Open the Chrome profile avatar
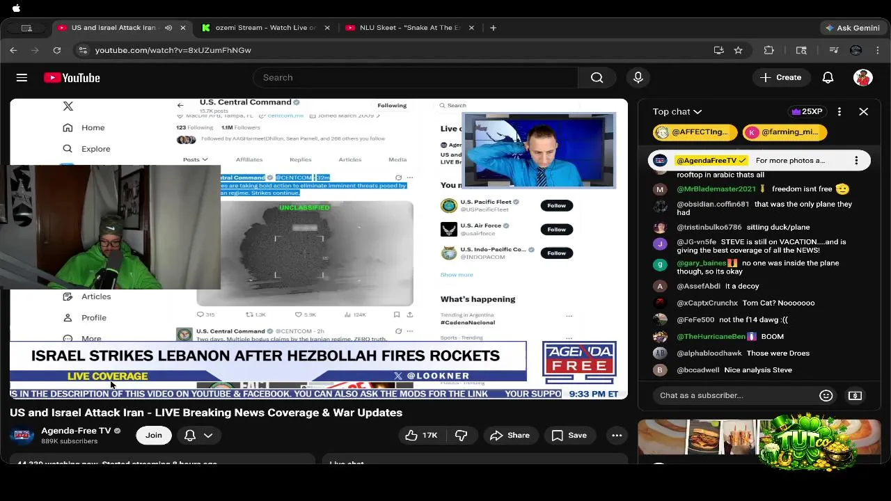 click(856, 50)
